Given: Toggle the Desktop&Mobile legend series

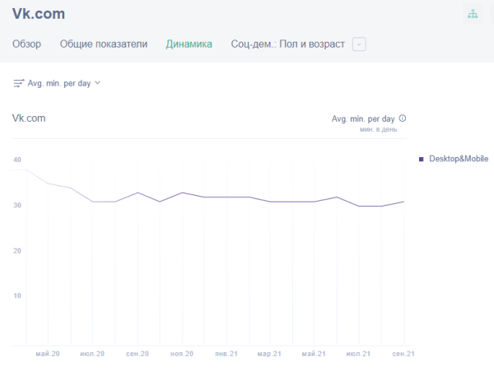Looking at the screenshot, I should [458, 158].
